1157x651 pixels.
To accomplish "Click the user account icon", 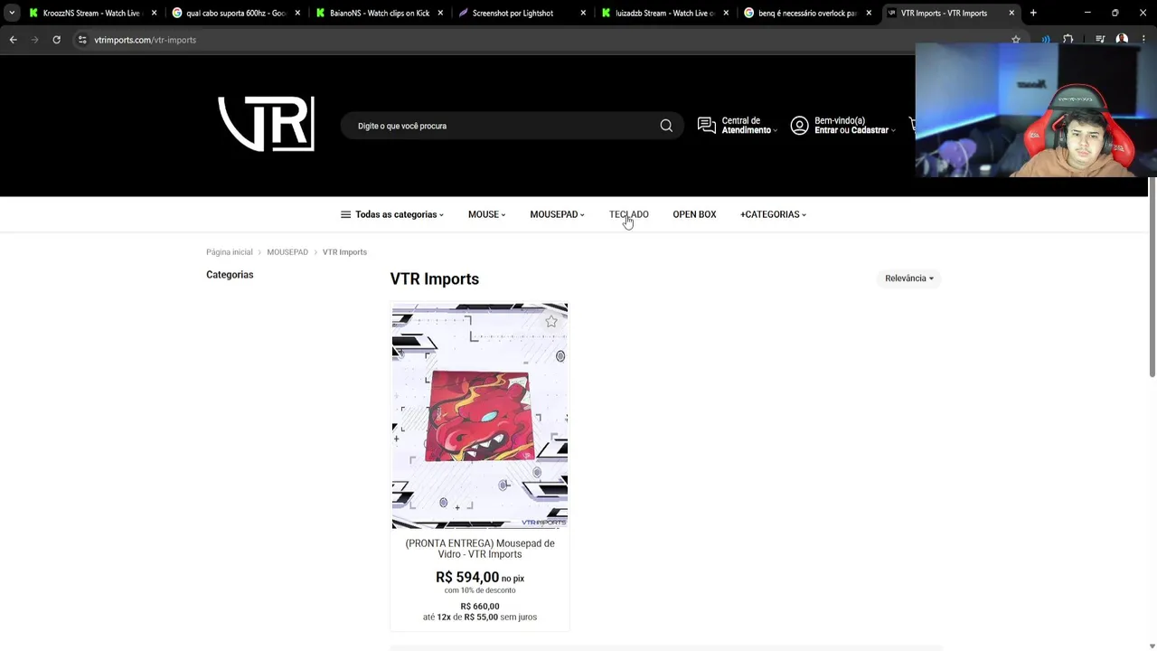I will pos(799,126).
